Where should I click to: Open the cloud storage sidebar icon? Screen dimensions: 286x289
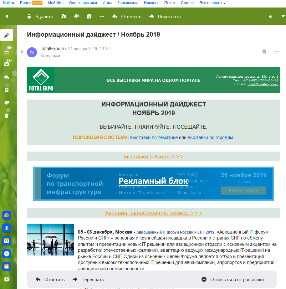coord(7,215)
